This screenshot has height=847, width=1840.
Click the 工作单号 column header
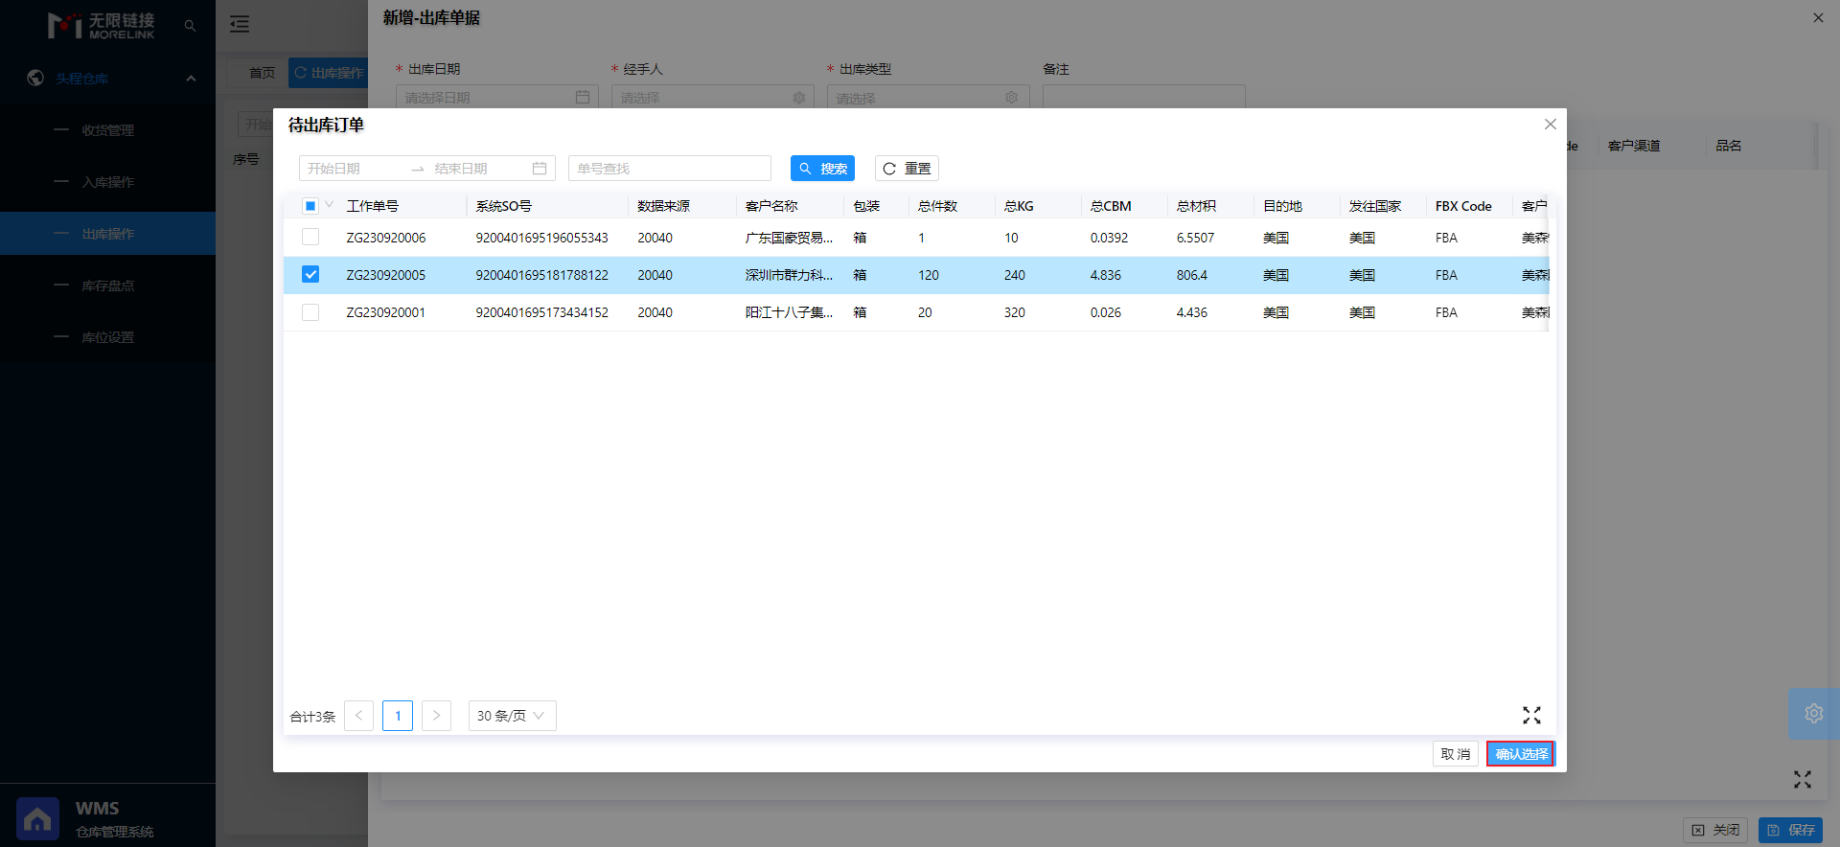point(372,206)
